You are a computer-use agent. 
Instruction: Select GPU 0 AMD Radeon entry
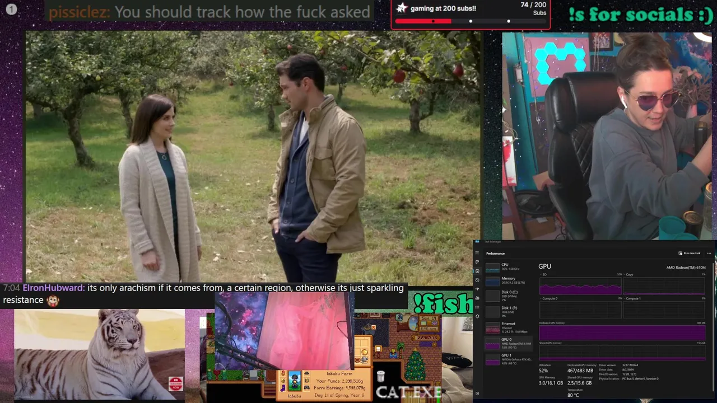click(508, 343)
